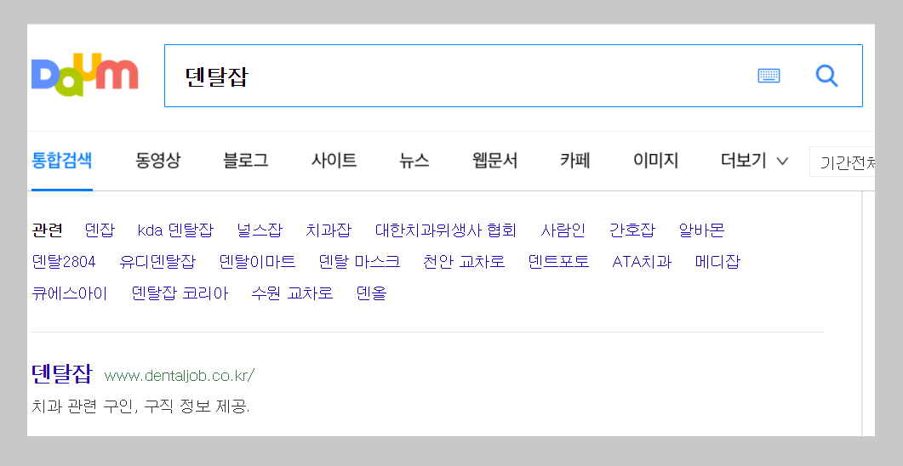Open related keyword 치과잡
Screen dimensions: 903x466
pyautogui.click(x=329, y=230)
